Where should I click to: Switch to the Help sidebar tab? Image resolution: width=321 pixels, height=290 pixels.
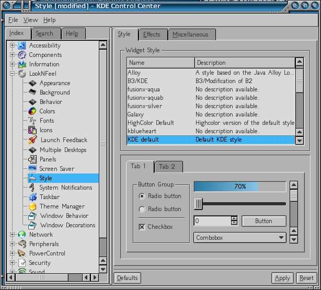(x=73, y=33)
